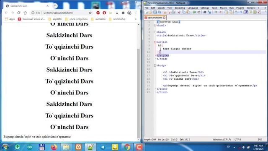
Task: Click the red Opera-style extension icon
Action: [104, 13]
